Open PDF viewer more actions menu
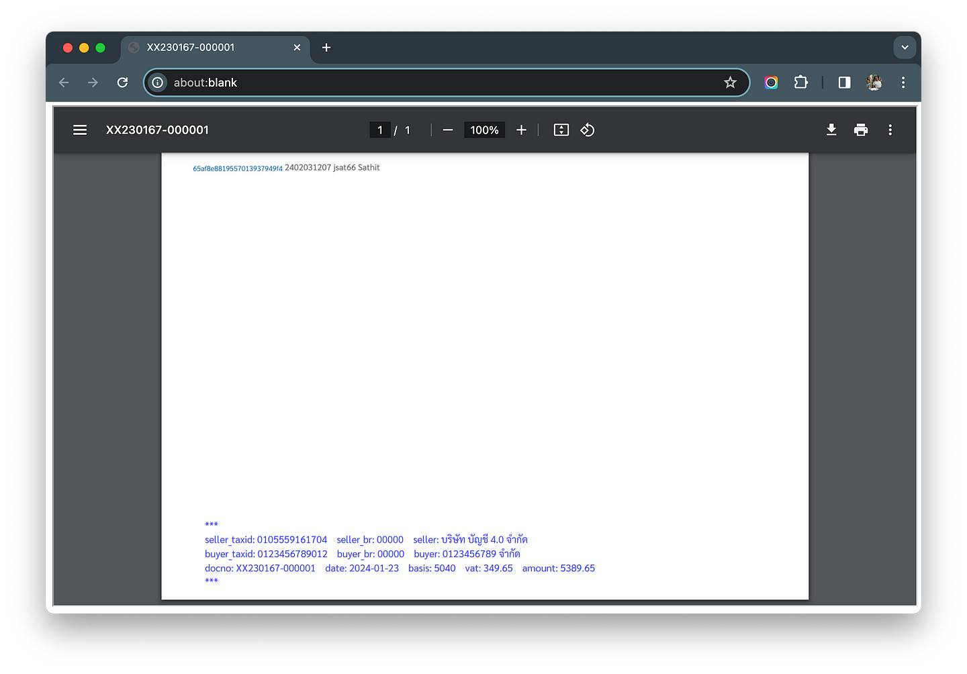Image resolution: width=967 pixels, height=674 pixels. 890,130
